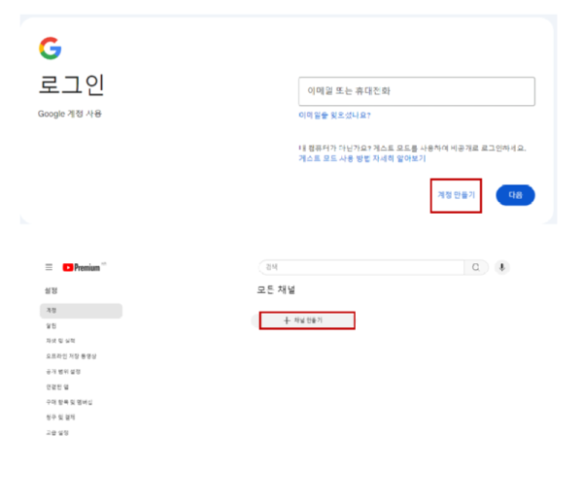Open 재생 및 실적 settings
Screen dimensions: 583x503
click(59, 341)
